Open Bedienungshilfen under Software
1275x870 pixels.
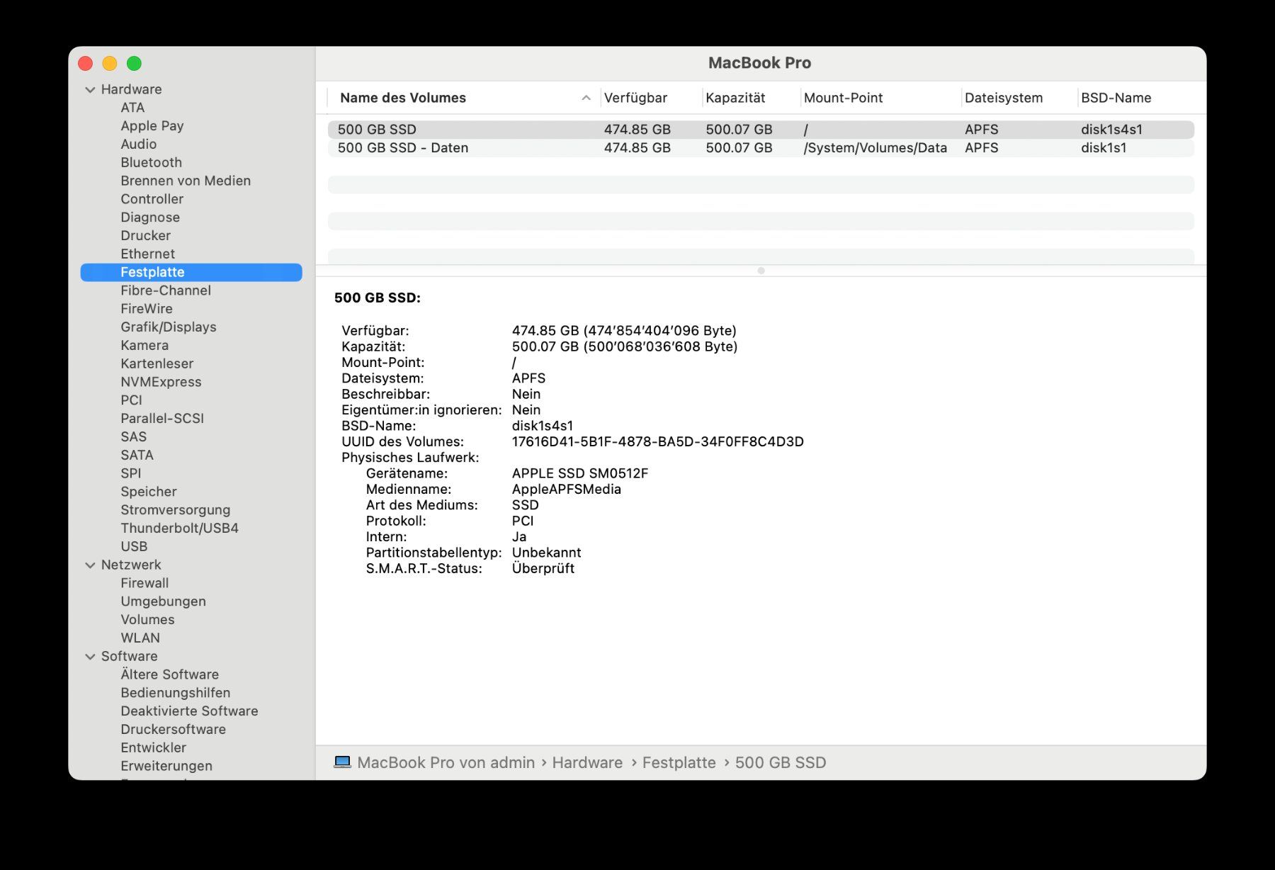point(175,693)
